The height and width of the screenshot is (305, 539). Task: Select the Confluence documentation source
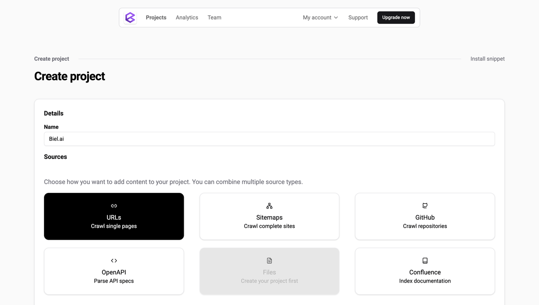(424, 271)
